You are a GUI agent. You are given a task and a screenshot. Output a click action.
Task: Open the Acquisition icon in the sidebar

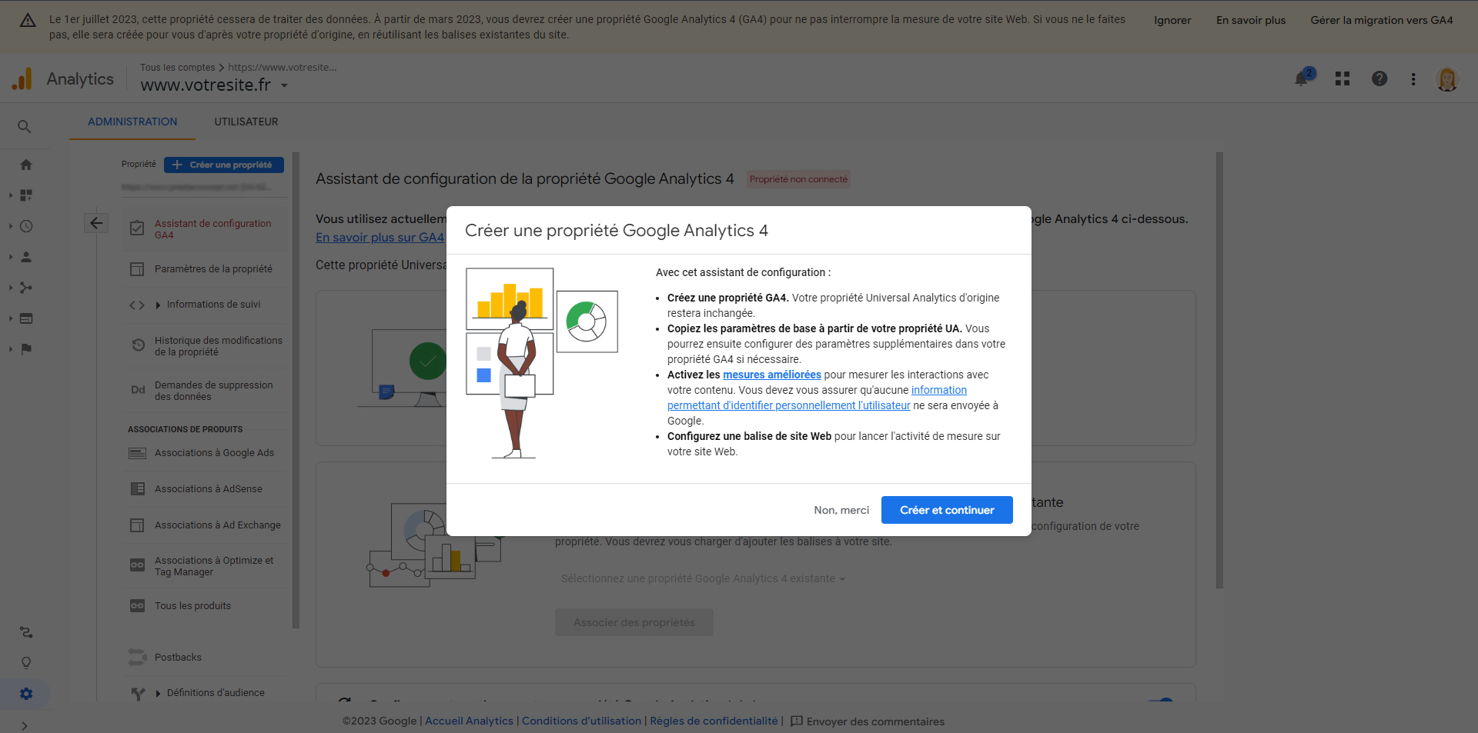(26, 288)
